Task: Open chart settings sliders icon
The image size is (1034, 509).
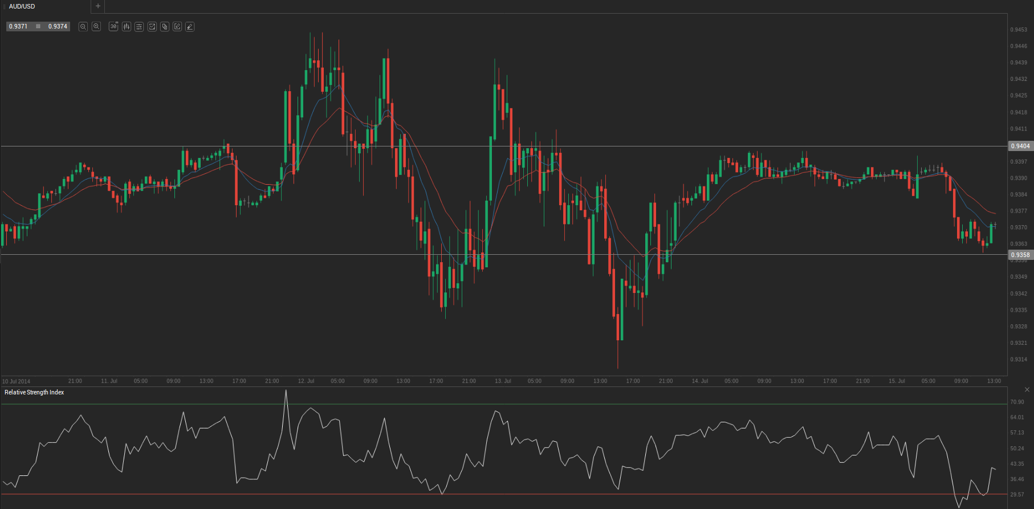Action: tap(139, 27)
